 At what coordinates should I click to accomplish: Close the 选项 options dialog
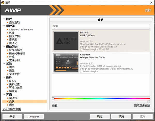(x=151, y=3)
